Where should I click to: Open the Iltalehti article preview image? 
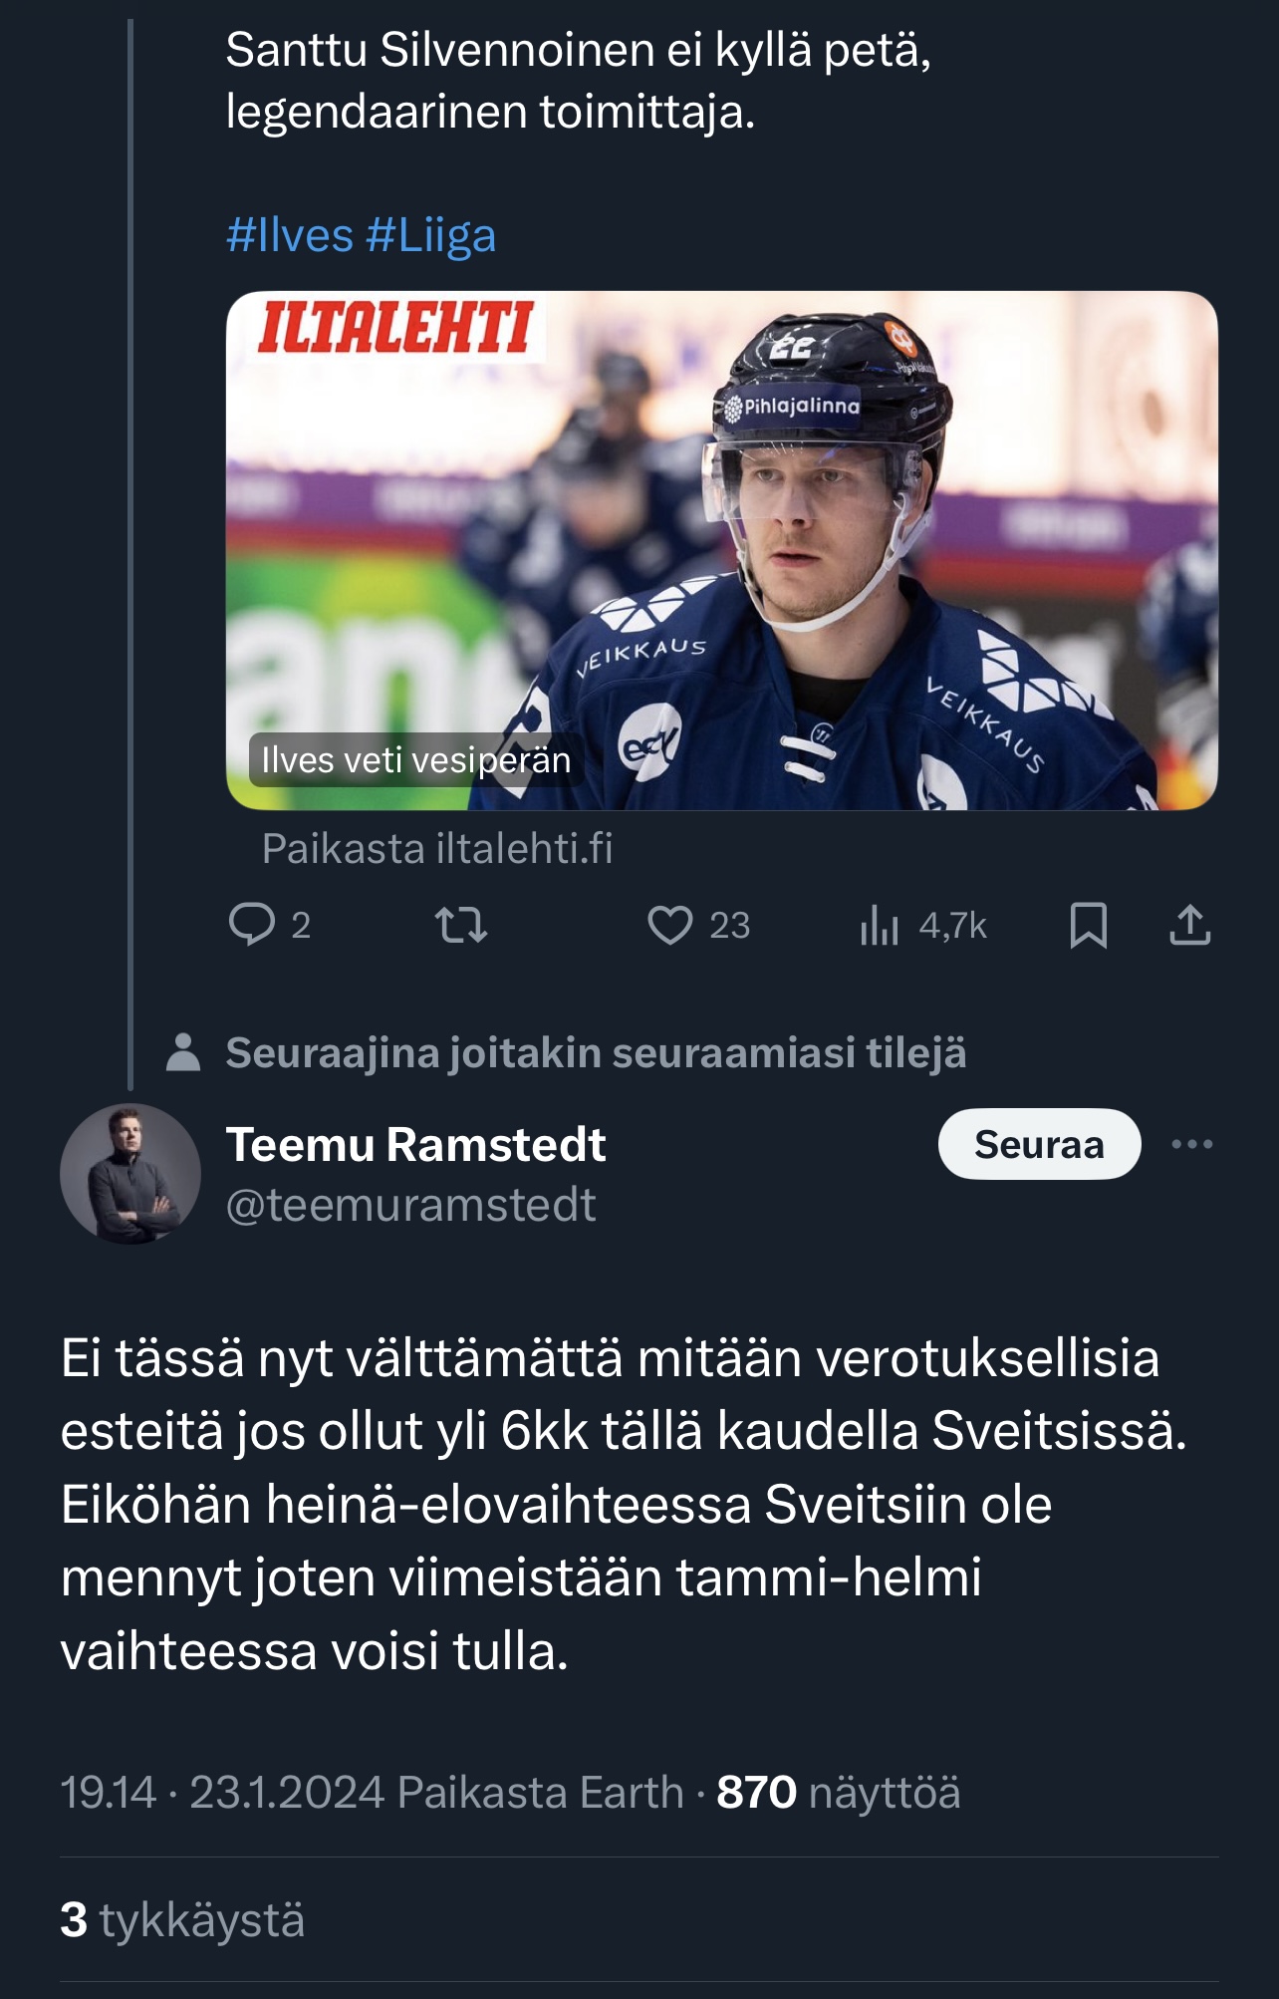721,550
